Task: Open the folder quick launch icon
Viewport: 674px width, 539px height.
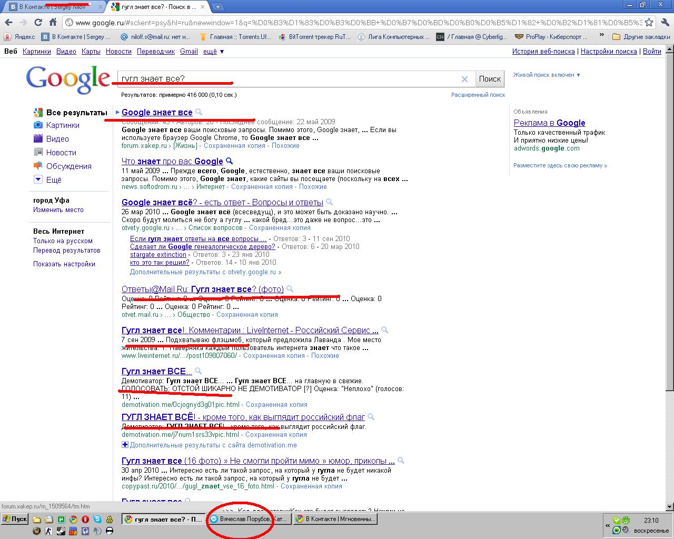Action: [37, 519]
